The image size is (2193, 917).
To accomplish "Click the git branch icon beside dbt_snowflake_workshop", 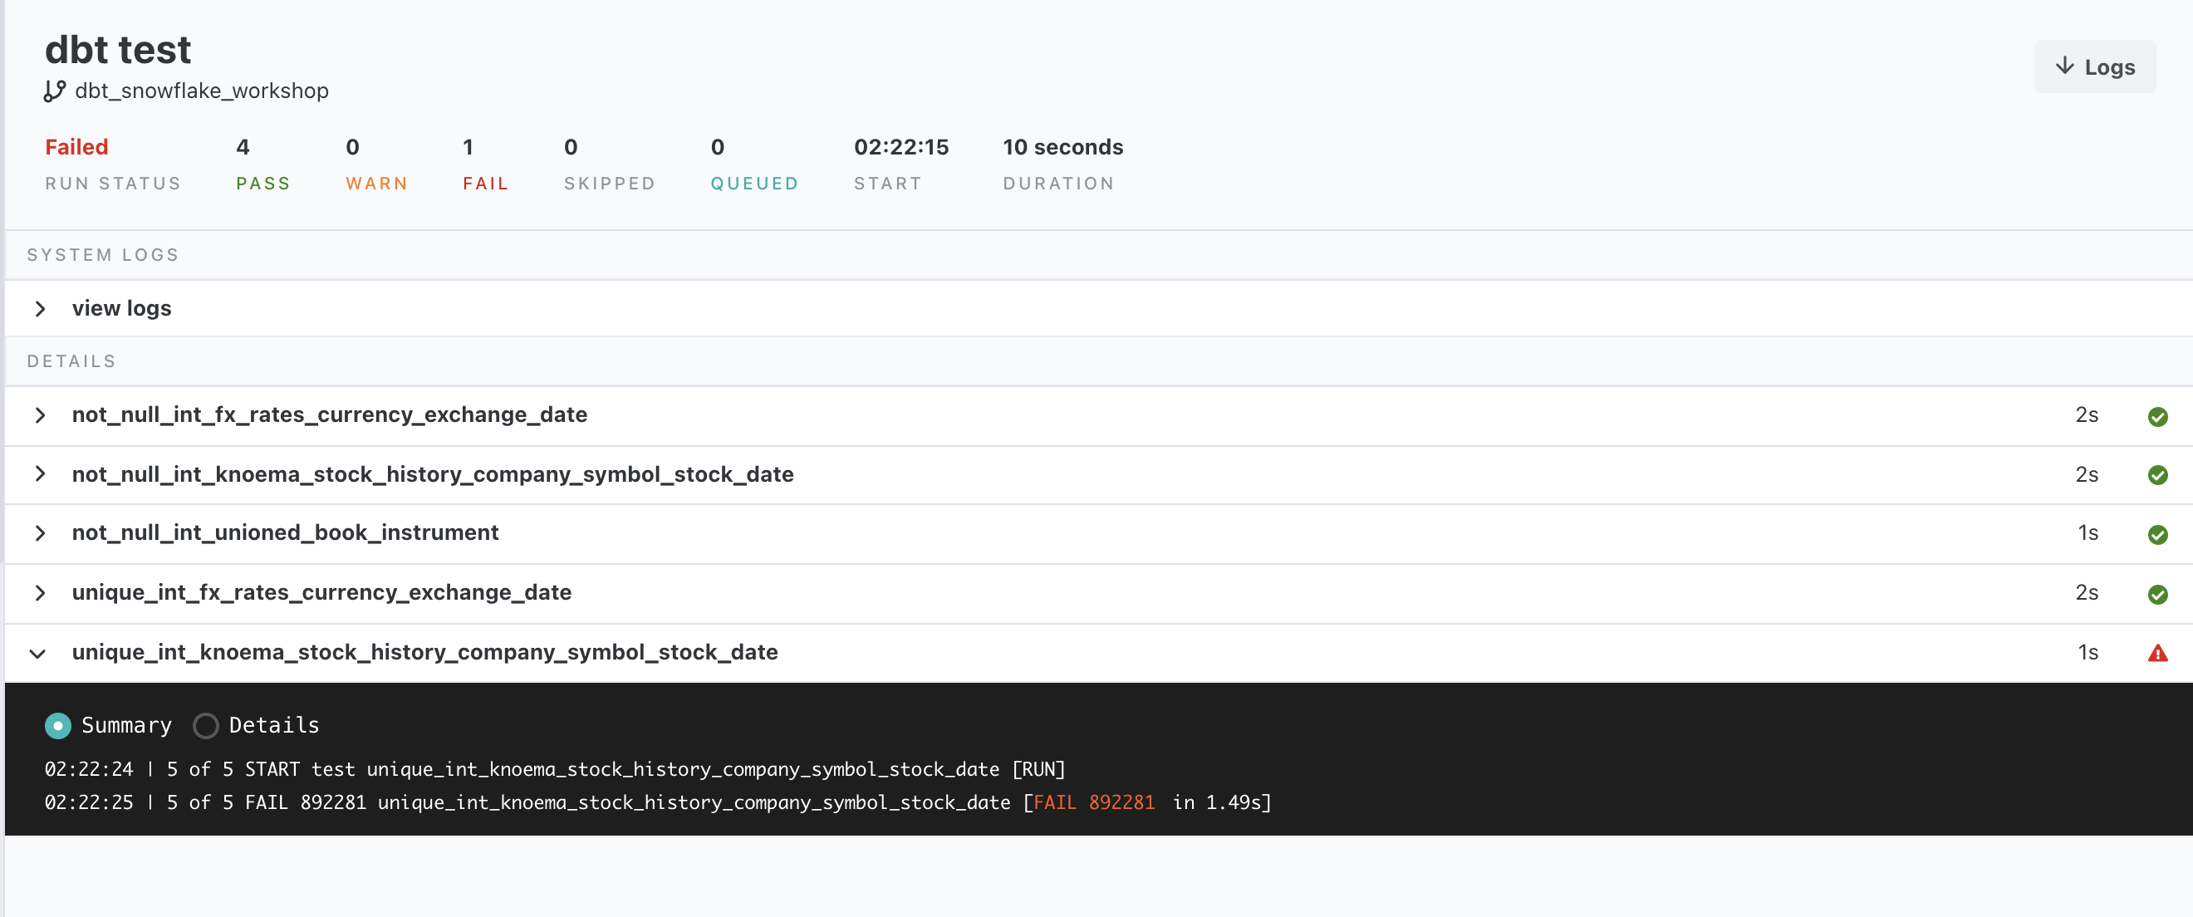I will (x=55, y=91).
